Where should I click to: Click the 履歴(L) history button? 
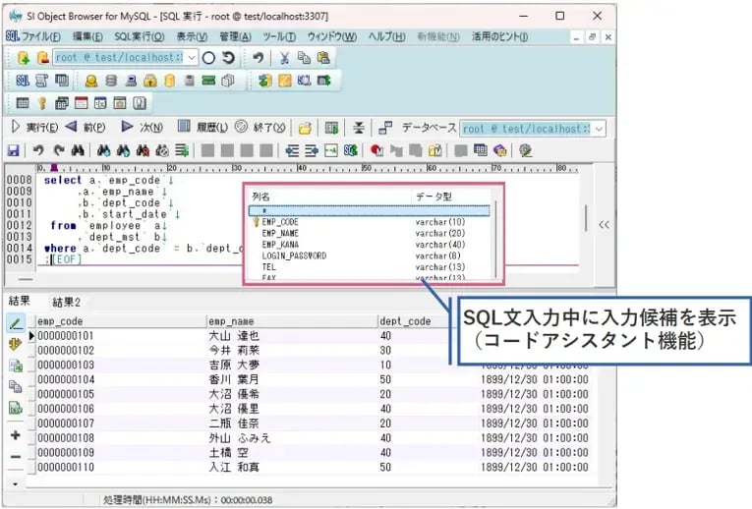coord(202,128)
